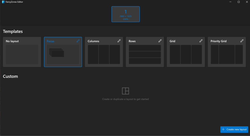
Task: Click the FancyZones Editor app icon
Action: [x=3, y=2]
